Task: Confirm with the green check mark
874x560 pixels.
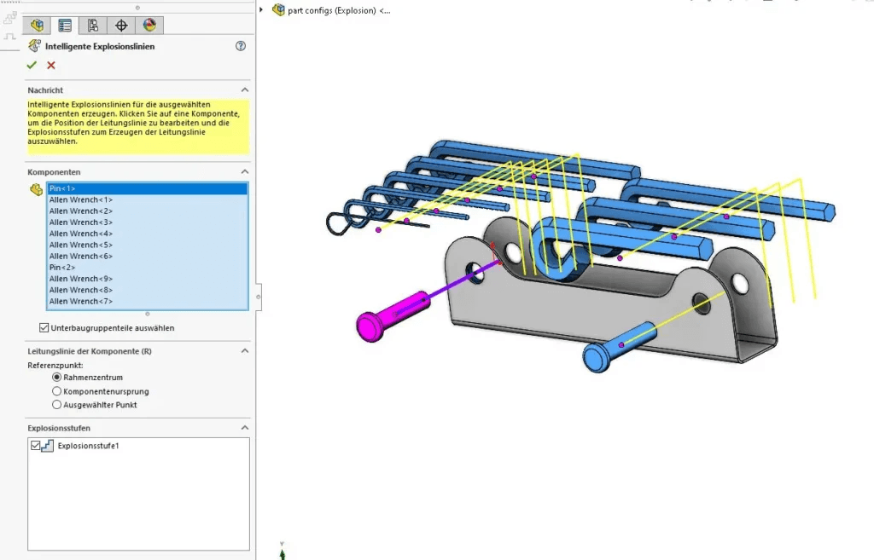Action: pos(32,65)
